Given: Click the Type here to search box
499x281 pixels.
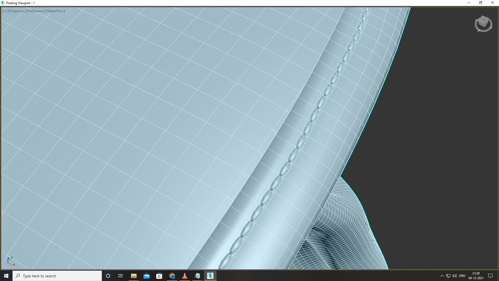Looking at the screenshot, I should point(57,276).
